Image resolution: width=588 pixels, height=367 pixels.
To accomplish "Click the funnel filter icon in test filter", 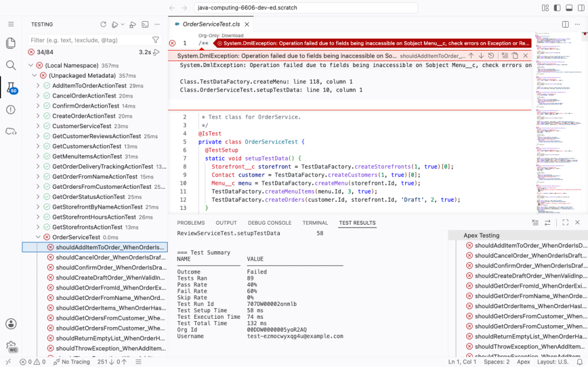I will click(156, 40).
